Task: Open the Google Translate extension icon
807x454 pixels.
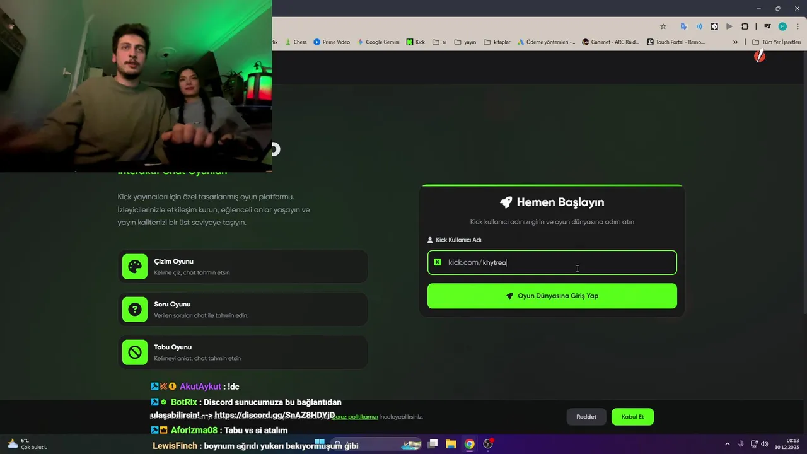Action: [683, 26]
